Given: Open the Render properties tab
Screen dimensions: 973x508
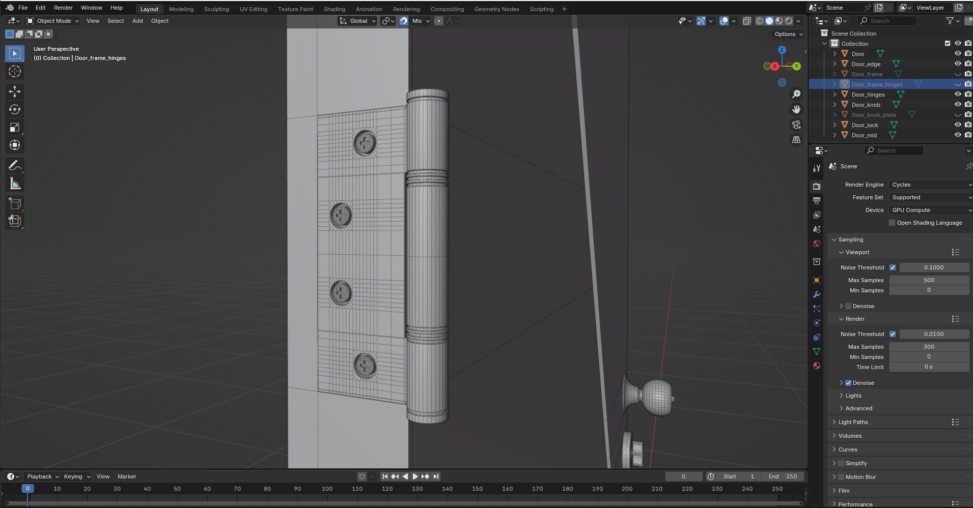Looking at the screenshot, I should pyautogui.click(x=817, y=187).
